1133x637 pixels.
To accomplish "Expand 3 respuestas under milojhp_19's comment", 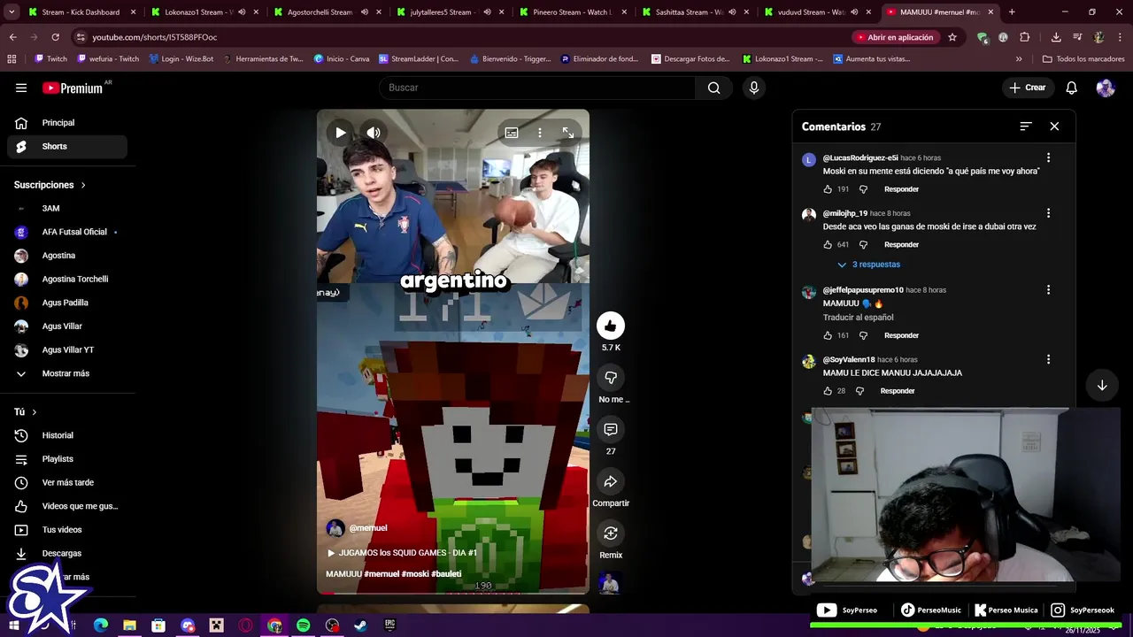I will click(868, 265).
